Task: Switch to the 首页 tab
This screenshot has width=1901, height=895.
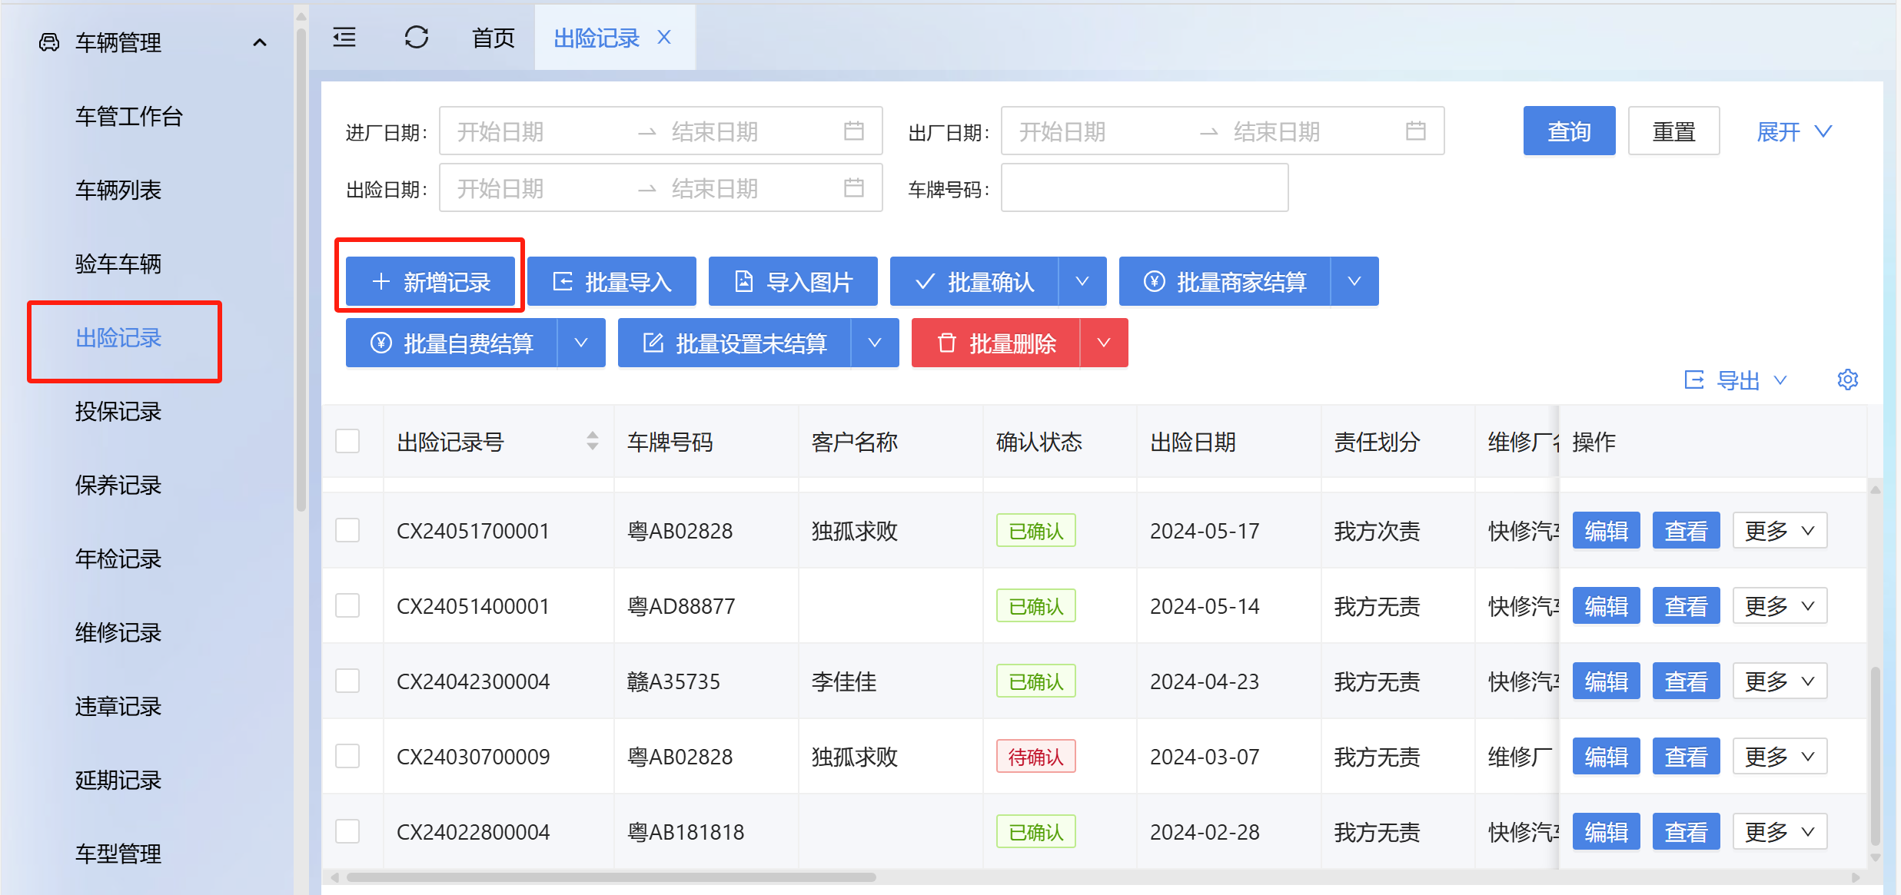Action: tap(493, 38)
